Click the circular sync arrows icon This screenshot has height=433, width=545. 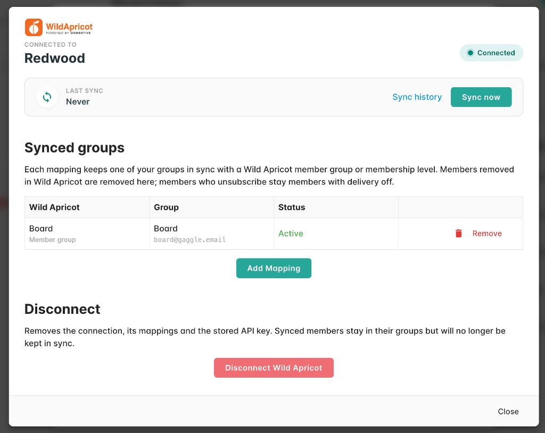coord(47,97)
